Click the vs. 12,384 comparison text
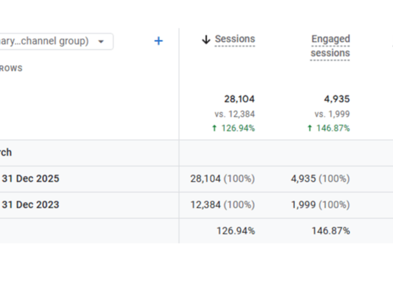The width and height of the screenshot is (393, 281). click(x=234, y=114)
